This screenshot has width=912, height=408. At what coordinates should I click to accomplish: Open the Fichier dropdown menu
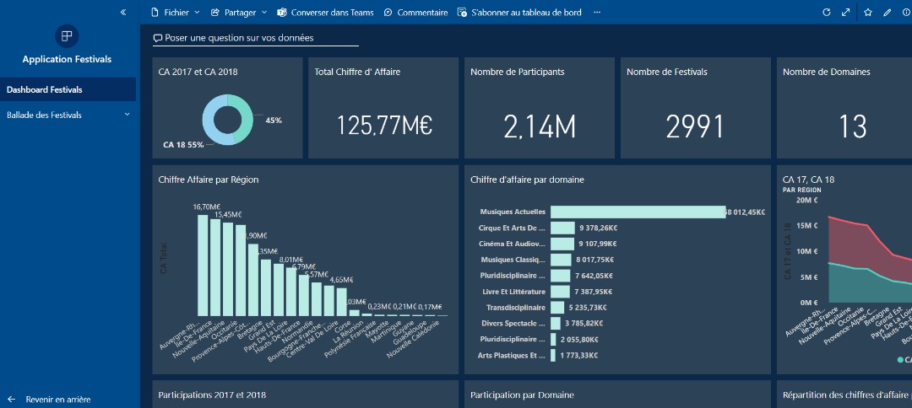click(175, 13)
